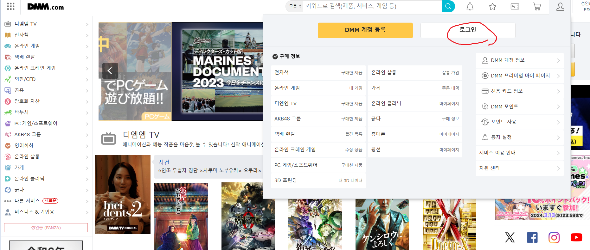Open the X (Twitter) social icon
The height and width of the screenshot is (250, 590).
tap(510, 237)
